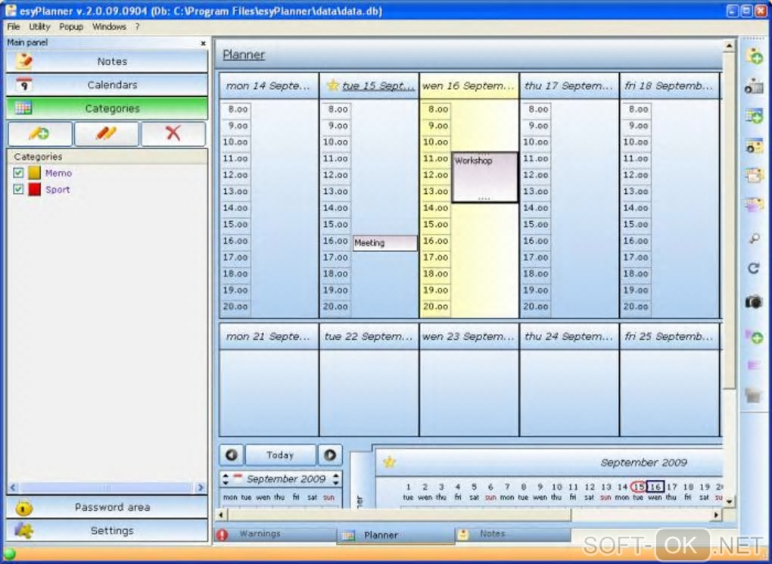Click the calendar settings icon in the right toolbar
Screen dimensions: 772x564
[754, 146]
